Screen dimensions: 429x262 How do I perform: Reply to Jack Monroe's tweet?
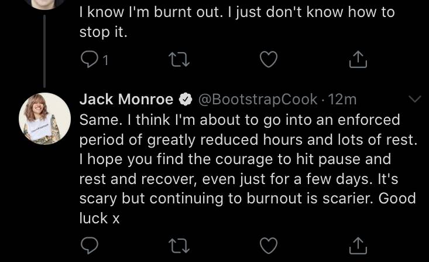[90, 245]
